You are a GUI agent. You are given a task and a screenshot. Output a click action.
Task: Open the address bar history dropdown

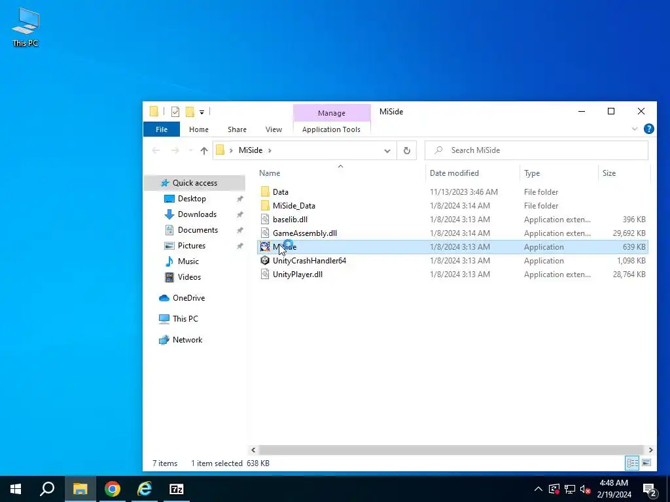point(387,151)
